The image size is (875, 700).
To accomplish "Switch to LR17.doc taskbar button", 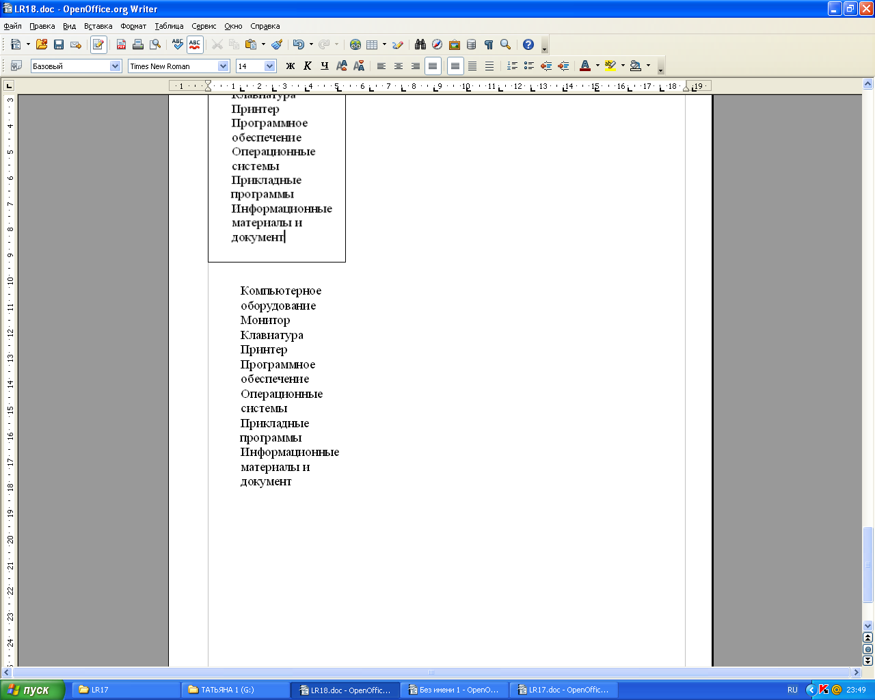I will tap(563, 690).
